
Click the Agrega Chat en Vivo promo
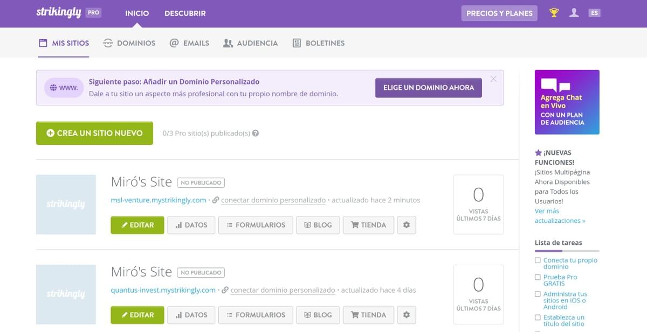pos(567,102)
